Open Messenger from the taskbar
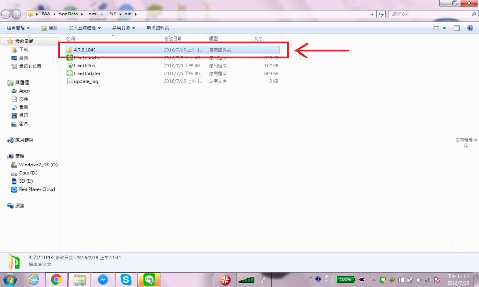The height and width of the screenshot is (287, 479). [102, 280]
